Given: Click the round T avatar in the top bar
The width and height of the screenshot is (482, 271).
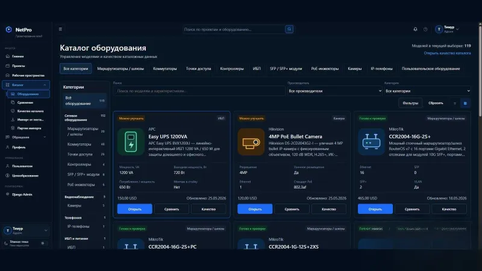Looking at the screenshot, I should click(439, 29).
